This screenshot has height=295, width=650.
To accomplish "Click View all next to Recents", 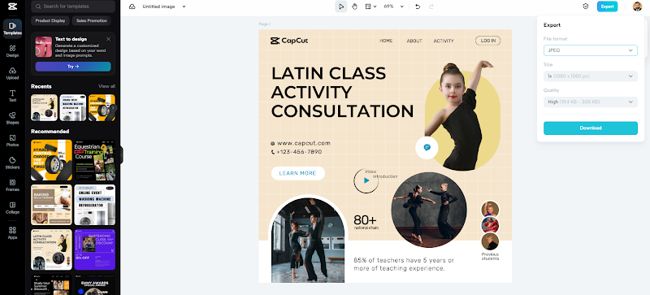I will tap(106, 86).
